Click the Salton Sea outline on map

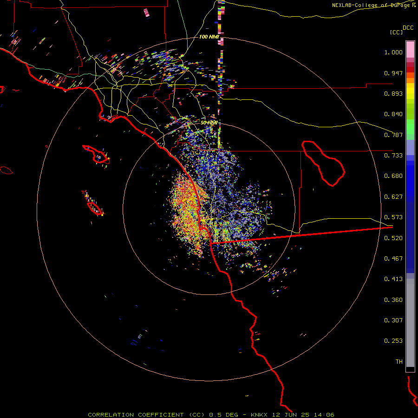click(323, 163)
